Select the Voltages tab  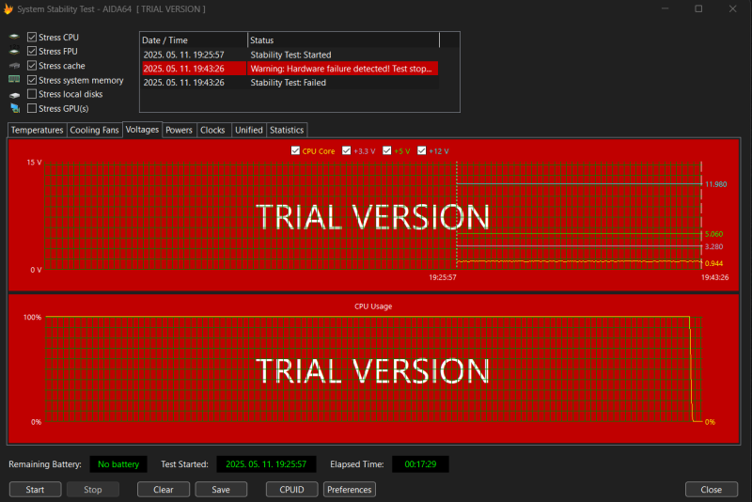tap(143, 130)
